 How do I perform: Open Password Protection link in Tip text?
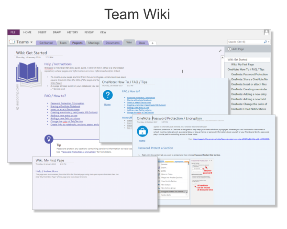click(78, 152)
